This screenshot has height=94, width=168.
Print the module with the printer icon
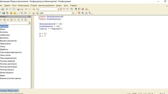(18, 9)
